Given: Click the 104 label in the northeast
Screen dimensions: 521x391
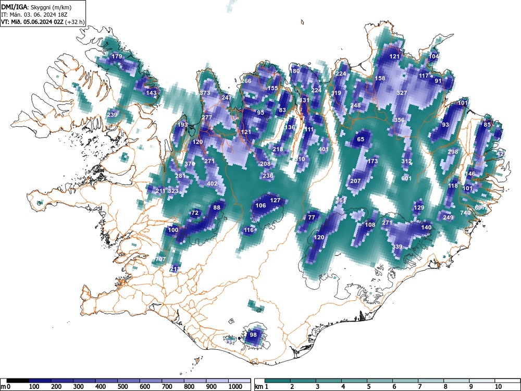Looking at the screenshot, I should point(433,56).
